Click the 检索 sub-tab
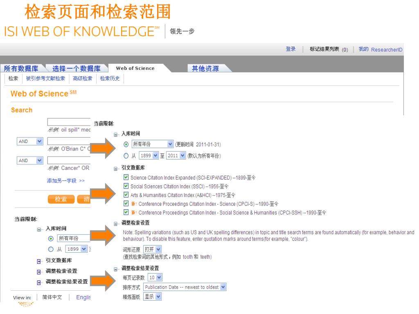Image resolution: width=419 pixels, height=314 pixels. pos(13,78)
